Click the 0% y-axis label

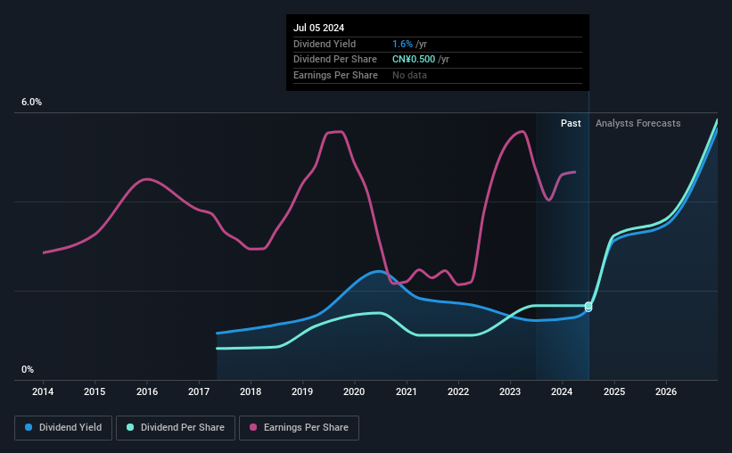(x=28, y=369)
